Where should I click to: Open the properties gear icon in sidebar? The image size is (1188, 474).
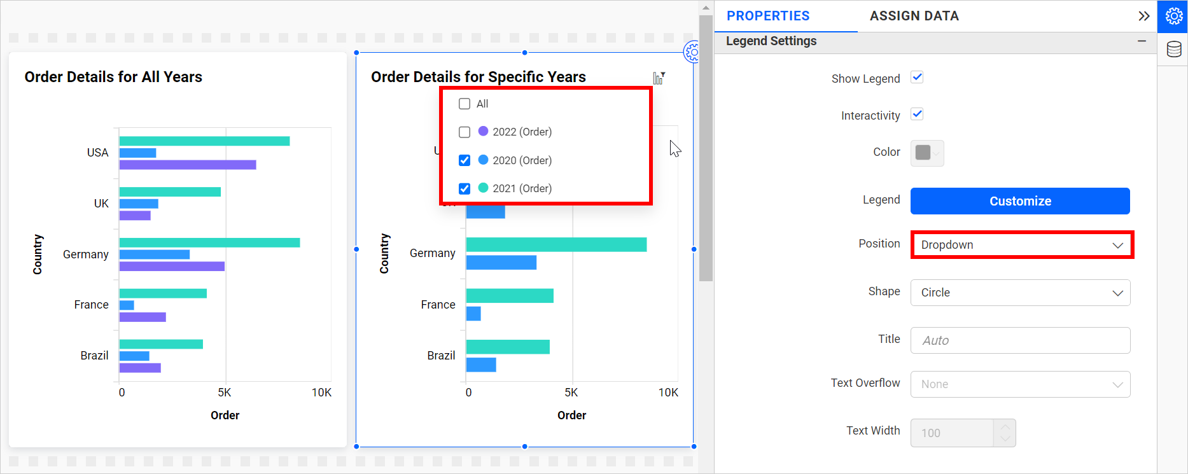point(1173,16)
